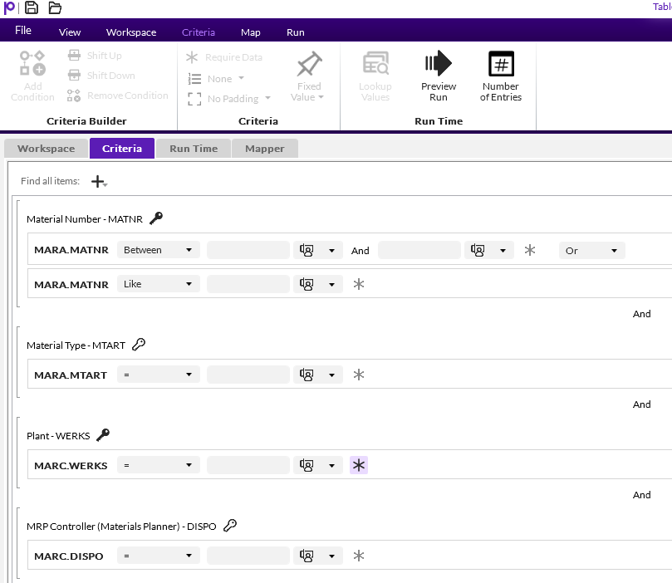Click the MARA.MTART value field
This screenshot has width=672, height=583.
(x=248, y=375)
